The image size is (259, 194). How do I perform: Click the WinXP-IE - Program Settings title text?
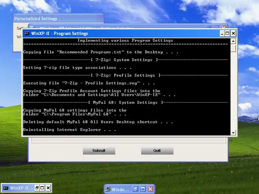60,34
